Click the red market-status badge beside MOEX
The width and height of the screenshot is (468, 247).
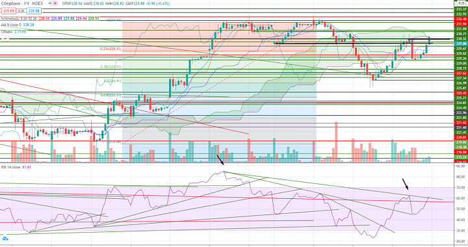click(55, 3)
